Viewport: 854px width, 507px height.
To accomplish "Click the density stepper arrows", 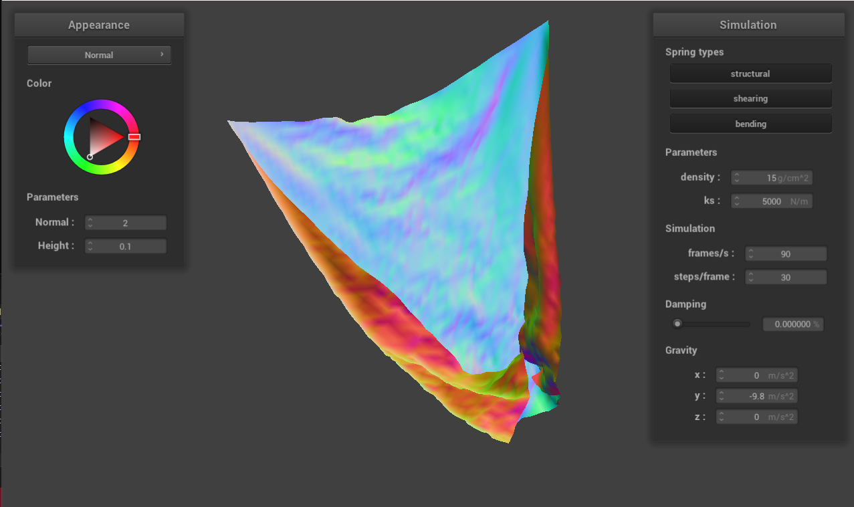I will pyautogui.click(x=737, y=178).
